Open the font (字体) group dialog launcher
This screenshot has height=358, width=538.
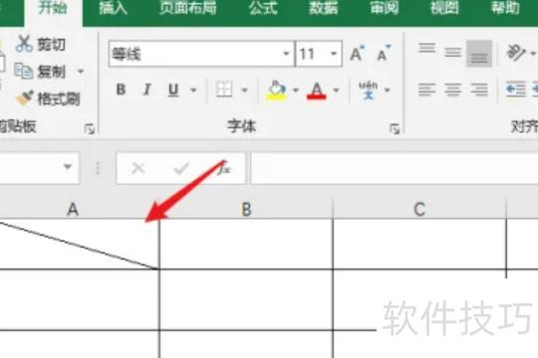click(x=395, y=129)
